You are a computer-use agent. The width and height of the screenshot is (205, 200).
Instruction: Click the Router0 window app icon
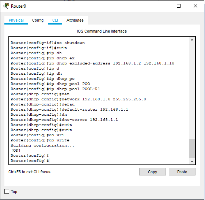(x=6, y=6)
